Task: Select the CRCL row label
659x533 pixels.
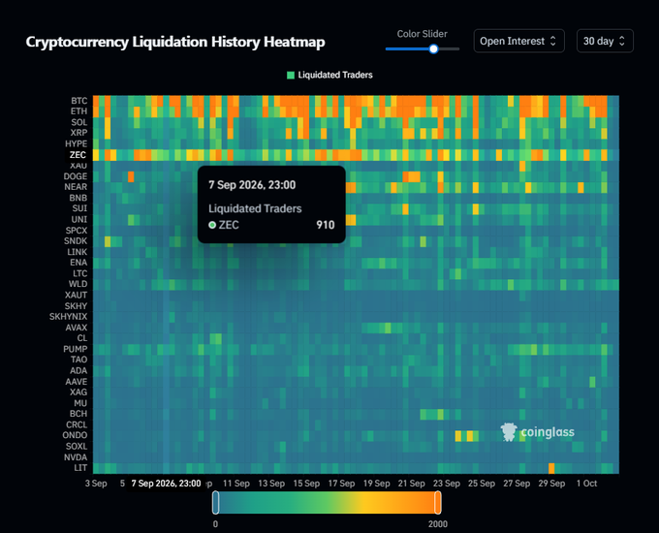Action: pyautogui.click(x=77, y=424)
